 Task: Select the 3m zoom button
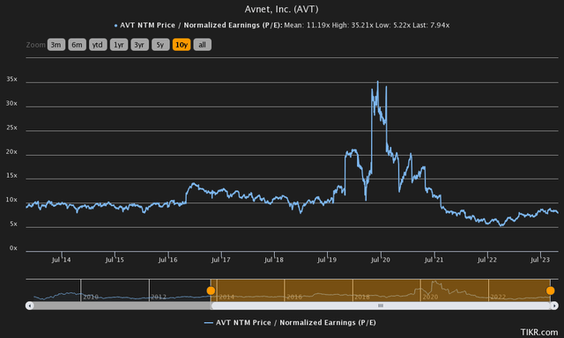pyautogui.click(x=56, y=45)
